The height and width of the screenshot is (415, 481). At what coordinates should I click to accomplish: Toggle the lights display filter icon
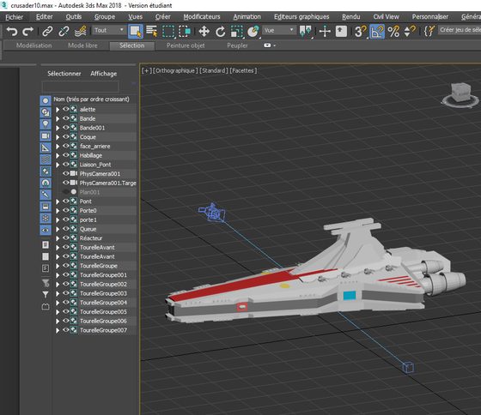point(46,124)
